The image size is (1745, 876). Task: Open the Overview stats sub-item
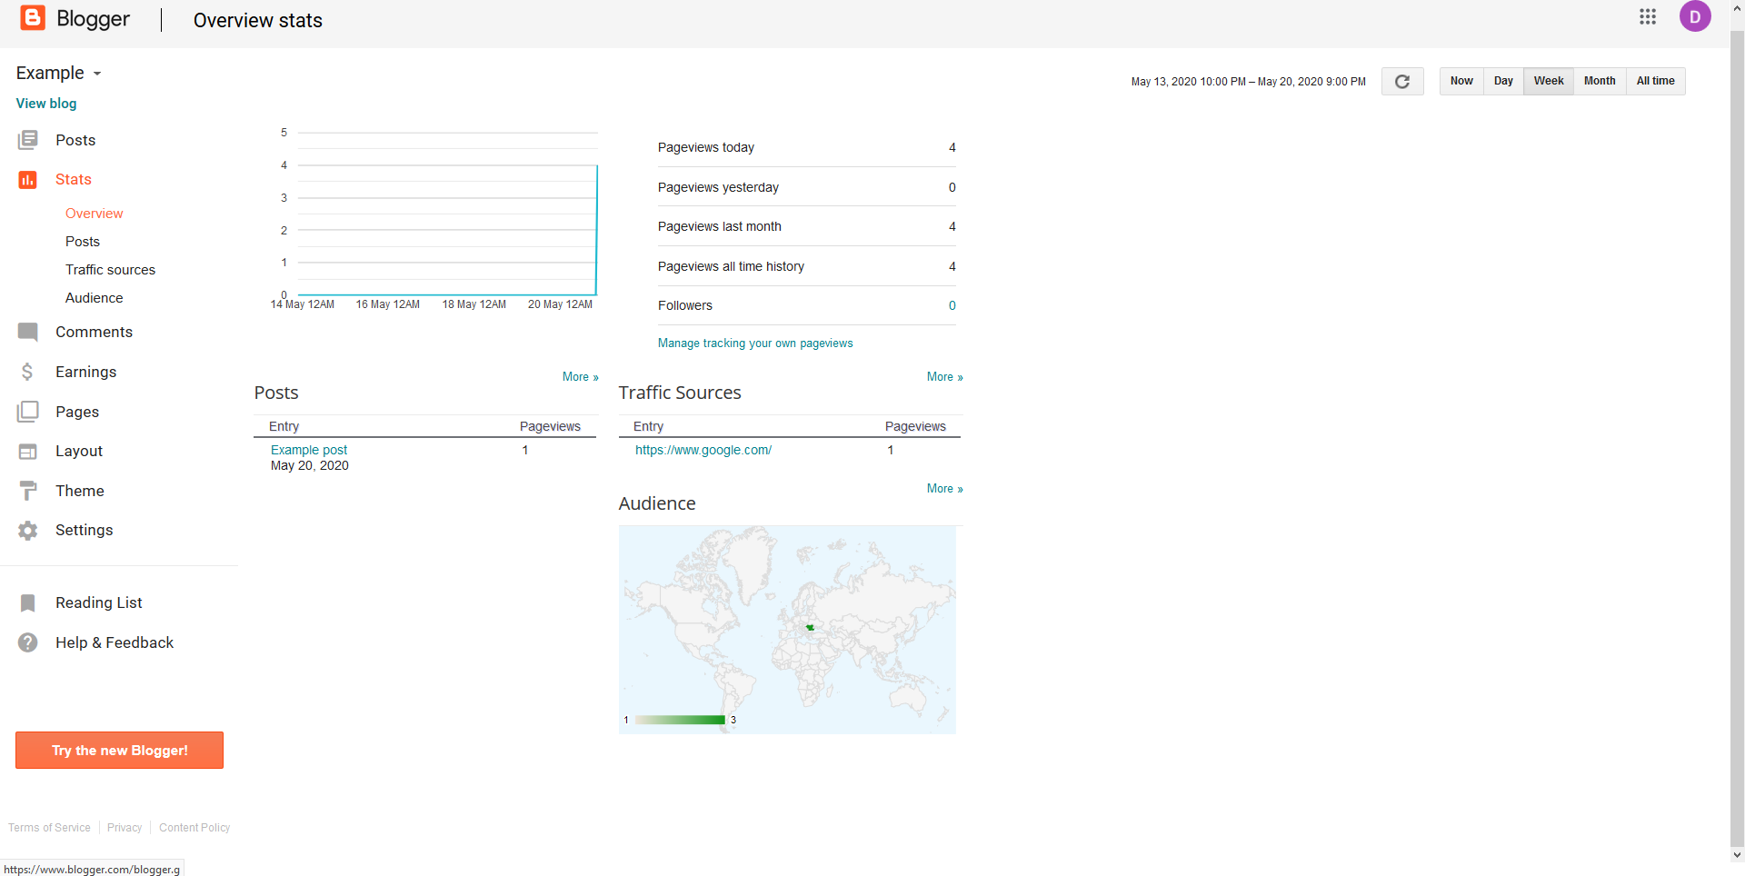[x=94, y=214]
